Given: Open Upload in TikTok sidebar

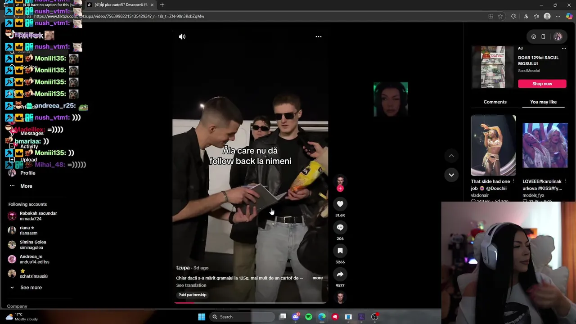Looking at the screenshot, I should click(x=28, y=160).
